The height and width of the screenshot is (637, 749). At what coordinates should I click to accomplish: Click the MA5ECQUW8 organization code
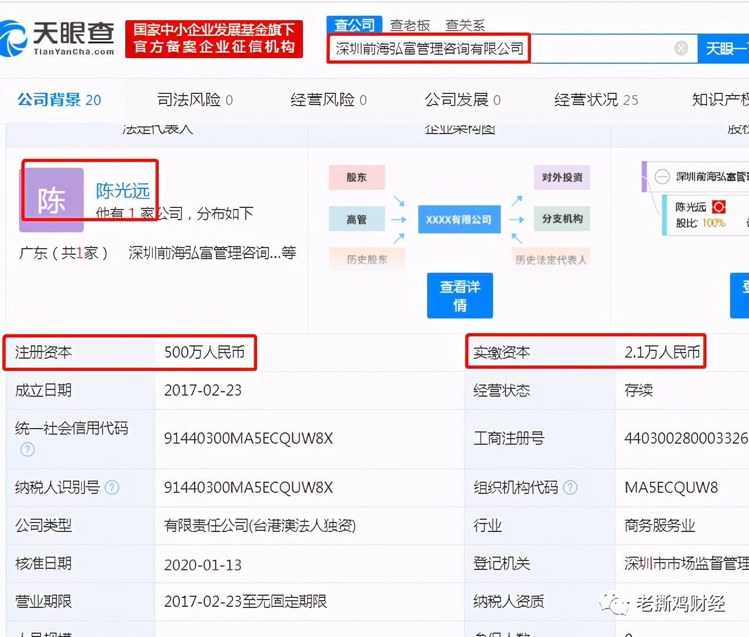[671, 487]
